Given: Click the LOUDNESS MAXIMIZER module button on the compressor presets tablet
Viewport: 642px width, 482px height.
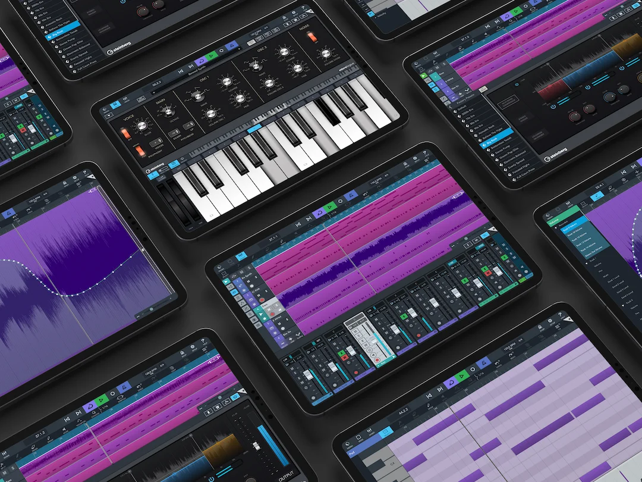Looking at the screenshot, I should tap(538, 135).
